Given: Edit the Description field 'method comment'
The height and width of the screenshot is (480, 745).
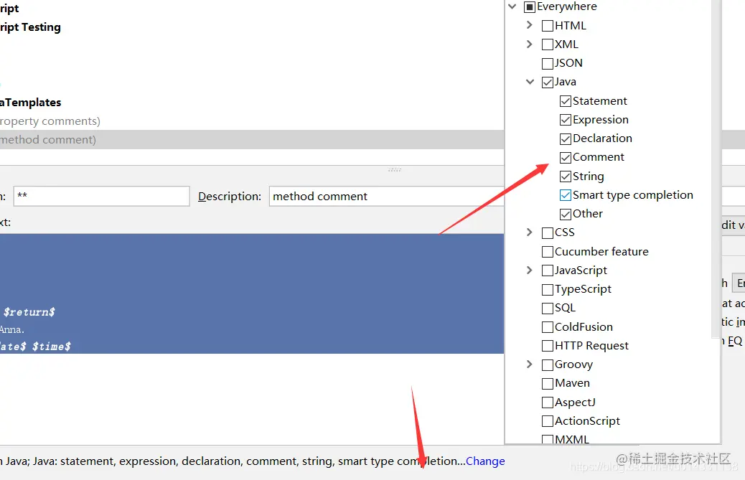Looking at the screenshot, I should click(386, 196).
